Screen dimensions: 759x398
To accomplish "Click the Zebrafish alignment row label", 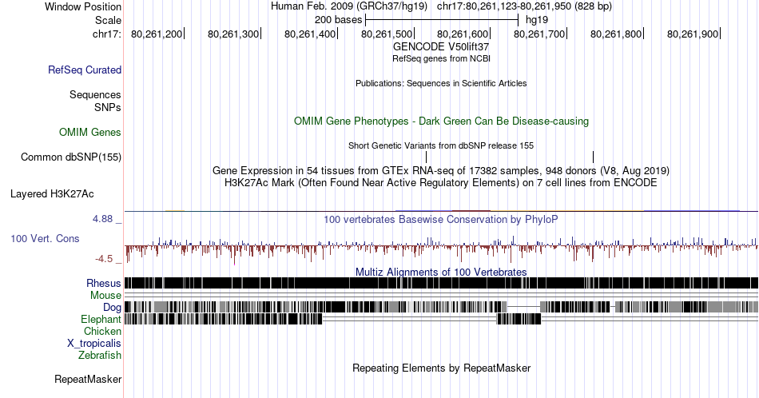I will point(100,355).
